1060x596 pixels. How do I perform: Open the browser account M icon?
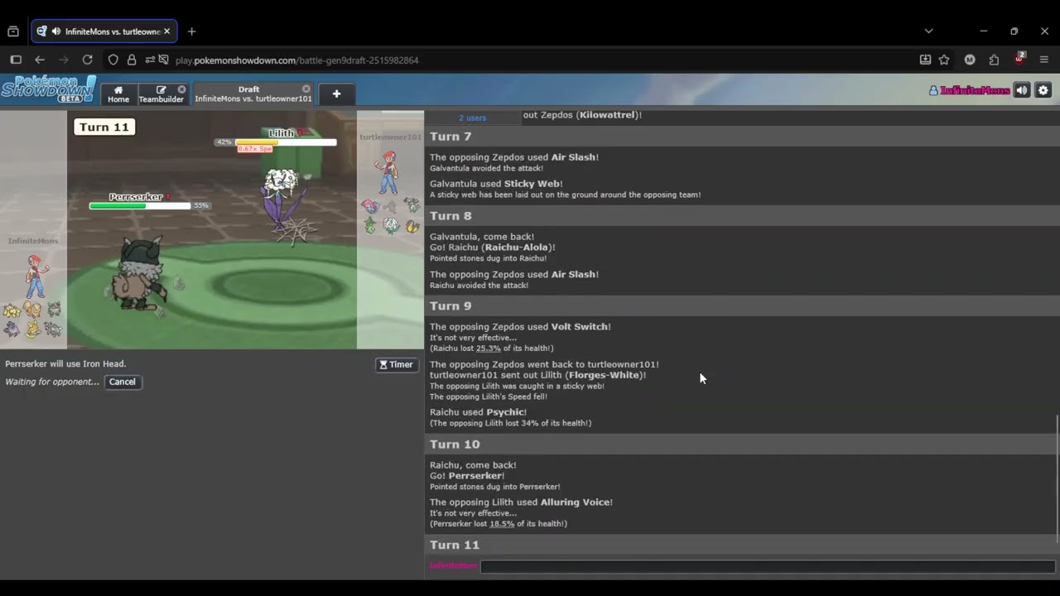coord(970,60)
